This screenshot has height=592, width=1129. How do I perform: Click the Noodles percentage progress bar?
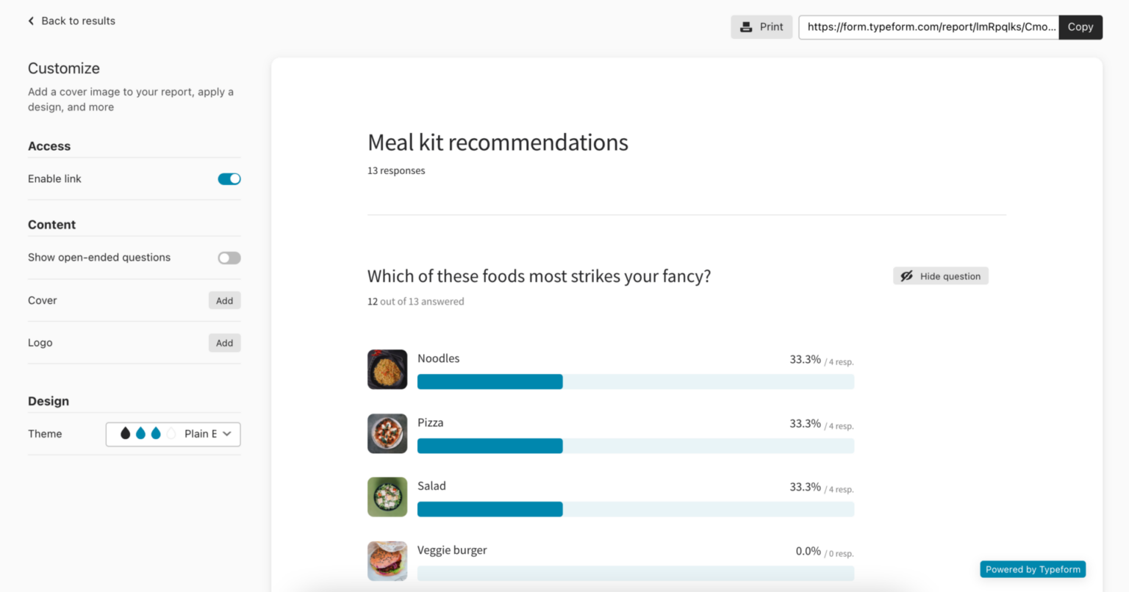[635, 382]
